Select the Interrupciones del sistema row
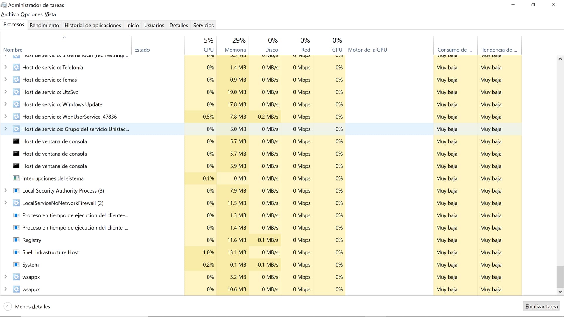This screenshot has height=317, width=564. pos(261,178)
